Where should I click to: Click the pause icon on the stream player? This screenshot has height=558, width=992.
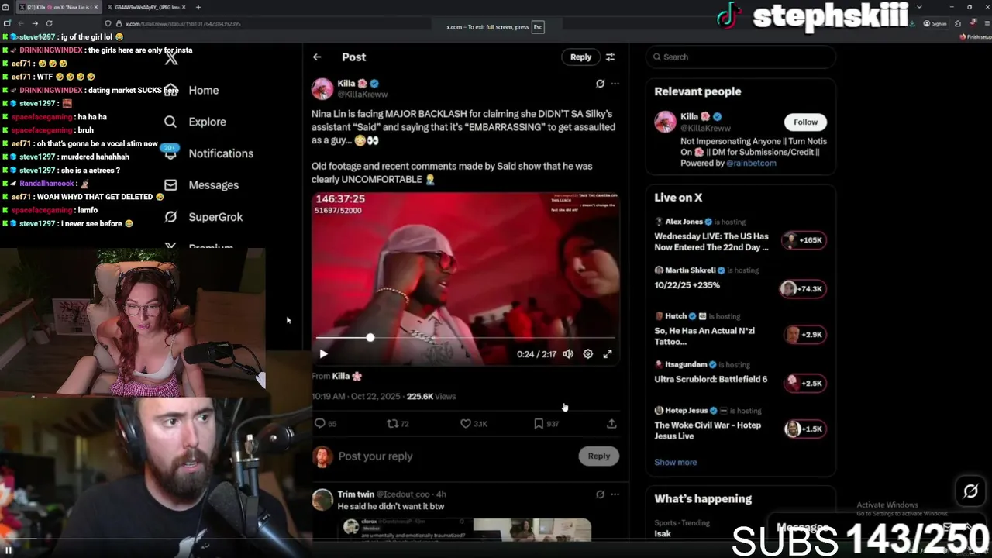9,550
